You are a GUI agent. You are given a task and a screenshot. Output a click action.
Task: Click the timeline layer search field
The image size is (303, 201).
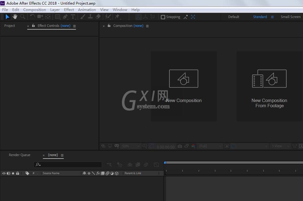(68, 165)
